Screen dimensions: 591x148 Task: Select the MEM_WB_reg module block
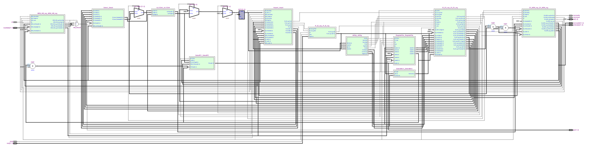[x=47, y=24]
